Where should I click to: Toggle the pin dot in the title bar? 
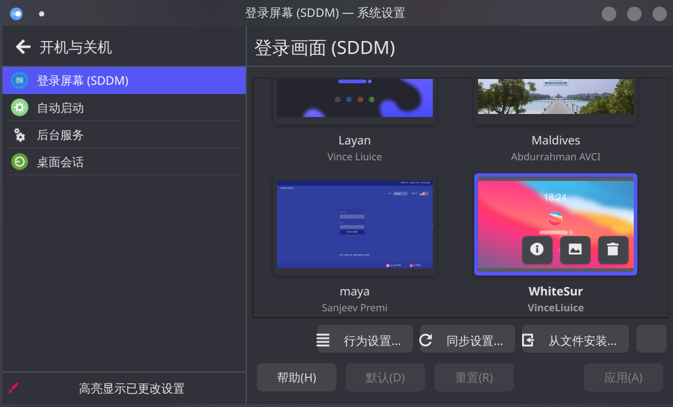(42, 13)
